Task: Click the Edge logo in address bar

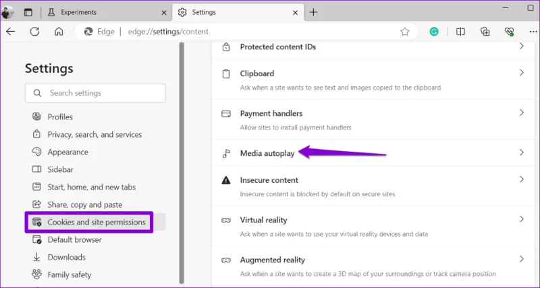Action: coord(88,32)
